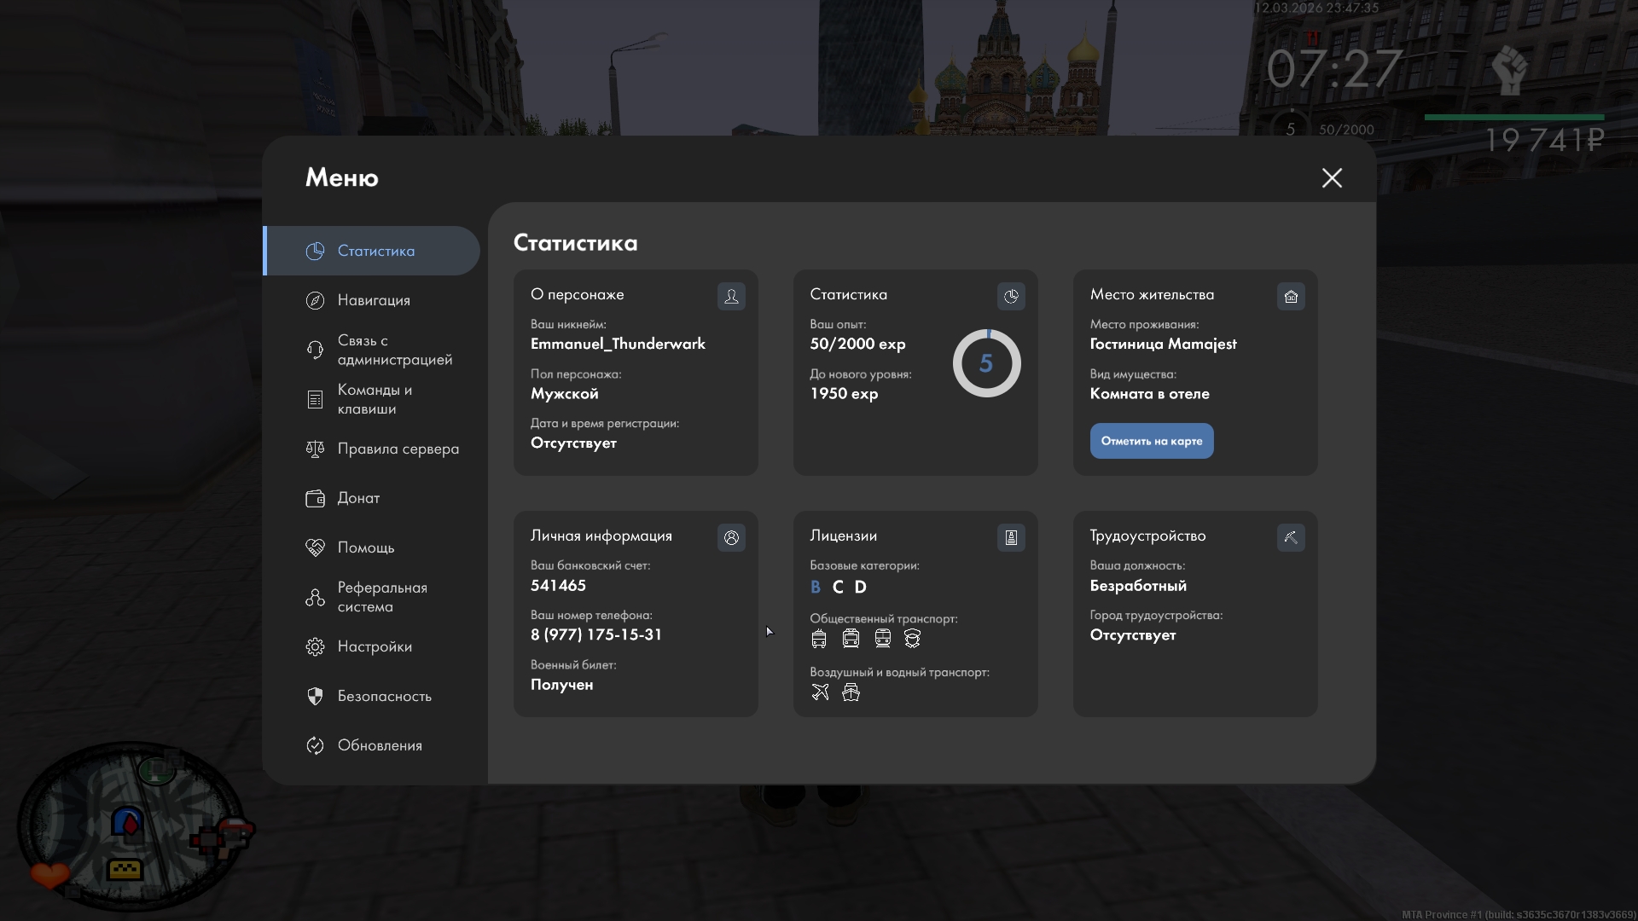Go to Правила сервера section
The image size is (1638, 921).
click(x=397, y=449)
